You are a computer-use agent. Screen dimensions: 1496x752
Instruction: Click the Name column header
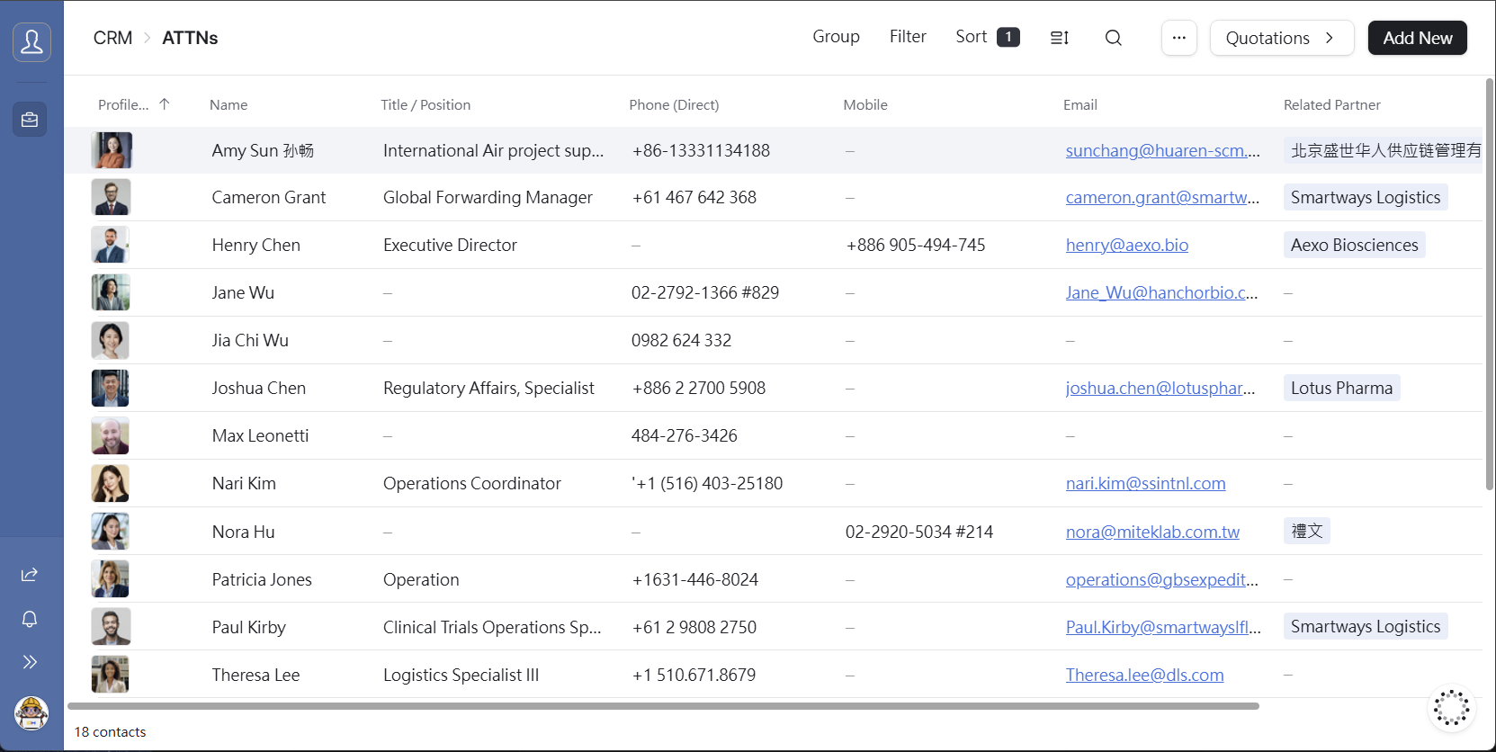click(x=228, y=104)
